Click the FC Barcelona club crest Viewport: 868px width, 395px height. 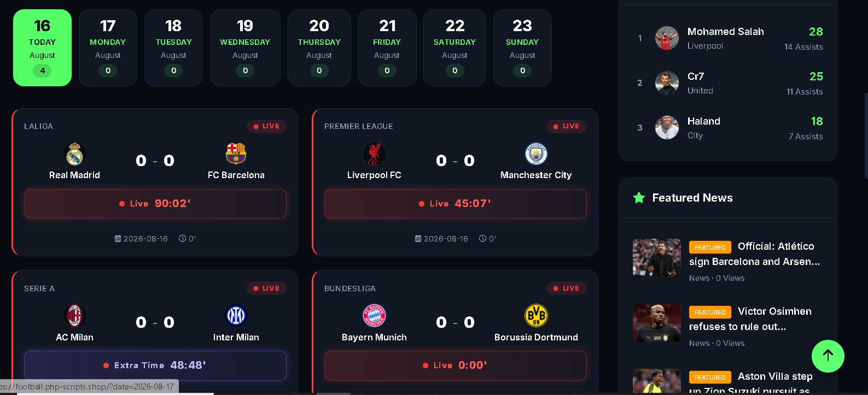(236, 154)
